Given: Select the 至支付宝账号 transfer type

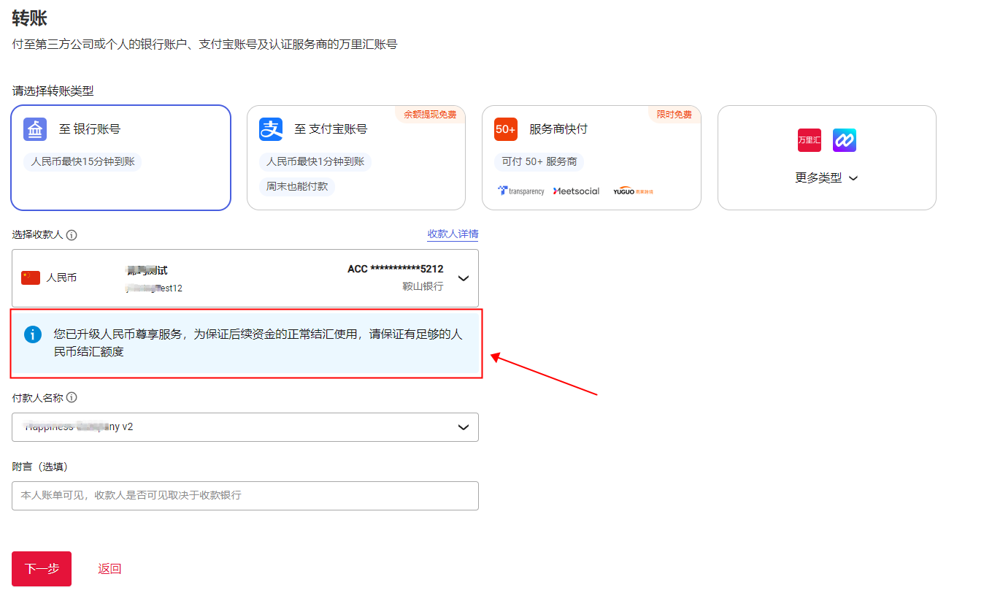Looking at the screenshot, I should (356, 158).
